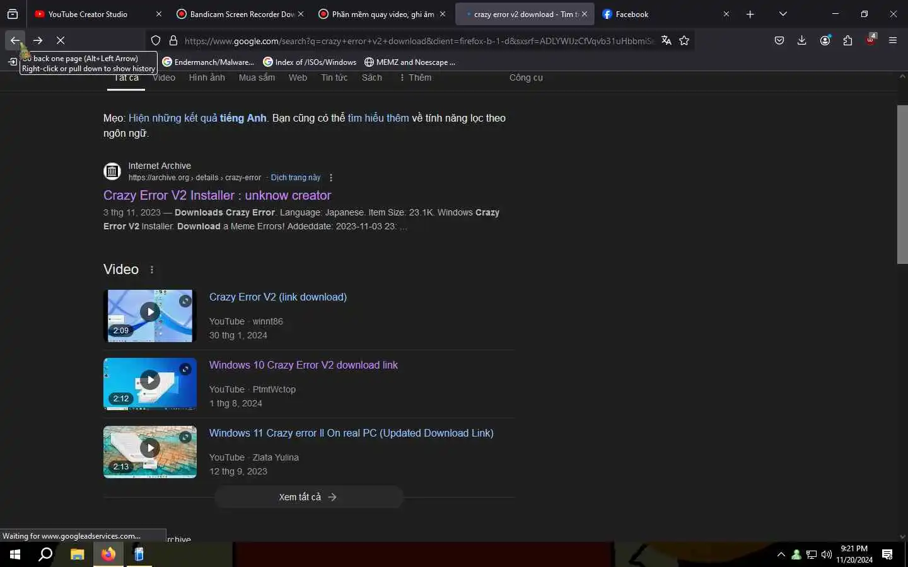The height and width of the screenshot is (567, 908).
Task: Open the Endermanch/Malware bookmark
Action: coord(208,62)
